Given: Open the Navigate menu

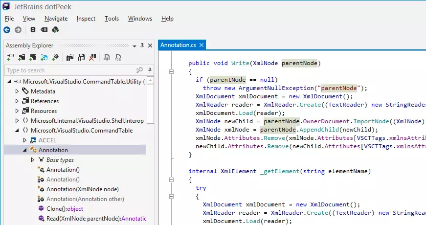Looking at the screenshot, I should point(56,19).
